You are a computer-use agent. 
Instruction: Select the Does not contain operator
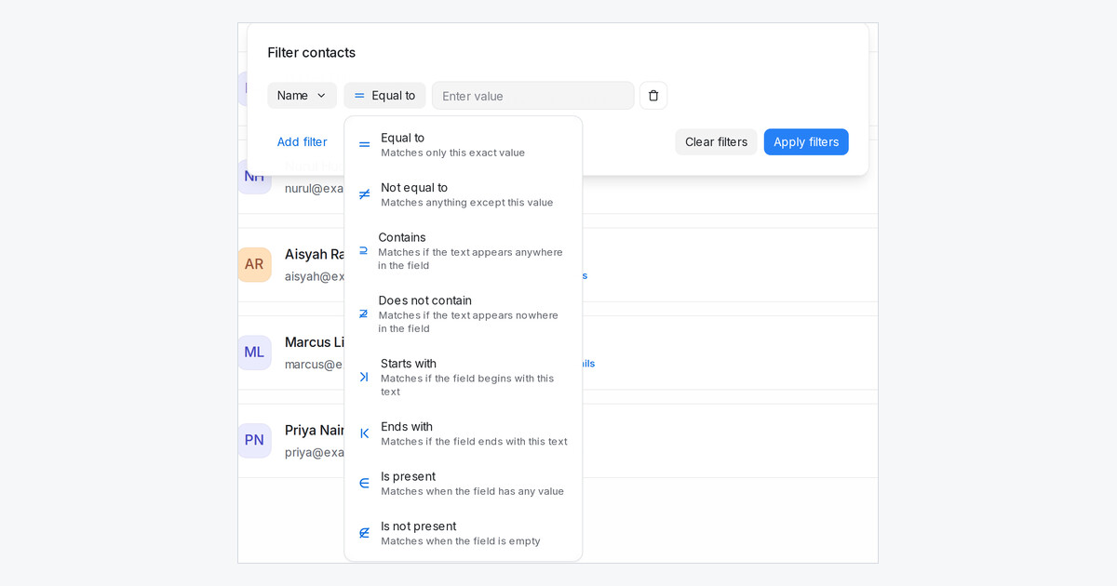(x=464, y=314)
